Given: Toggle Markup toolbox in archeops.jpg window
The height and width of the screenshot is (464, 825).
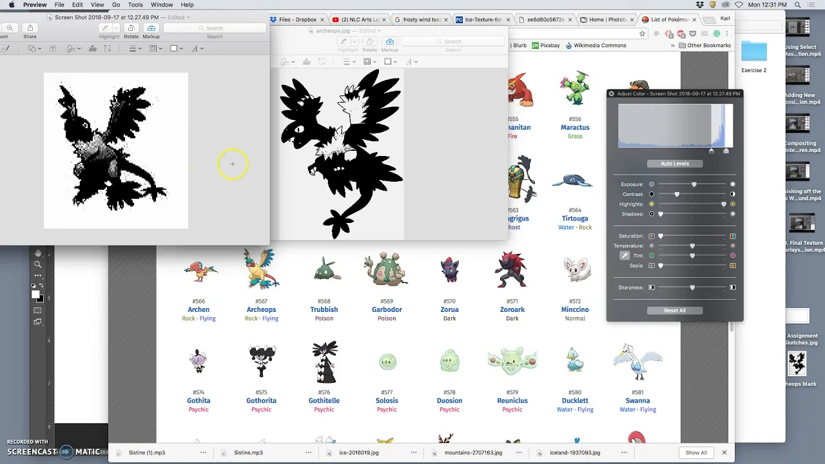Looking at the screenshot, I should click(389, 42).
